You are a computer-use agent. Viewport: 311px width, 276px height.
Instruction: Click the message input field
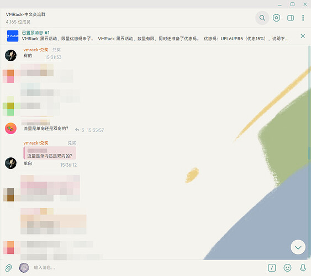(x=147, y=268)
